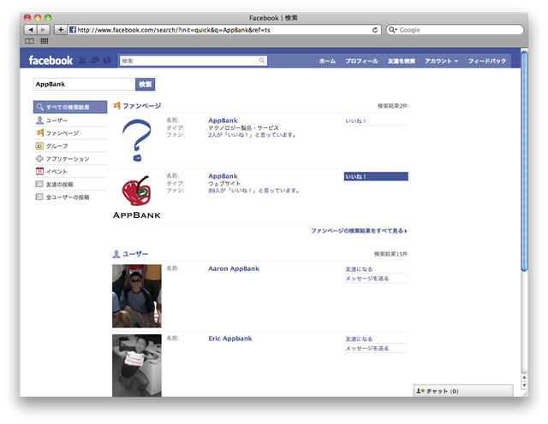Open フィードバック in the Facebook header
The image size is (548, 424).
click(487, 61)
